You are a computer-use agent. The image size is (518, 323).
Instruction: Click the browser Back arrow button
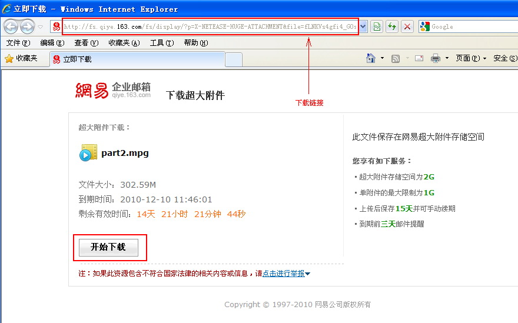(x=12, y=26)
